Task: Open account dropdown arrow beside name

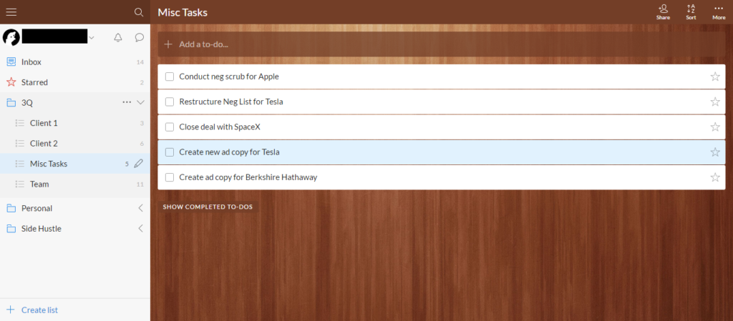Action: 92,38
